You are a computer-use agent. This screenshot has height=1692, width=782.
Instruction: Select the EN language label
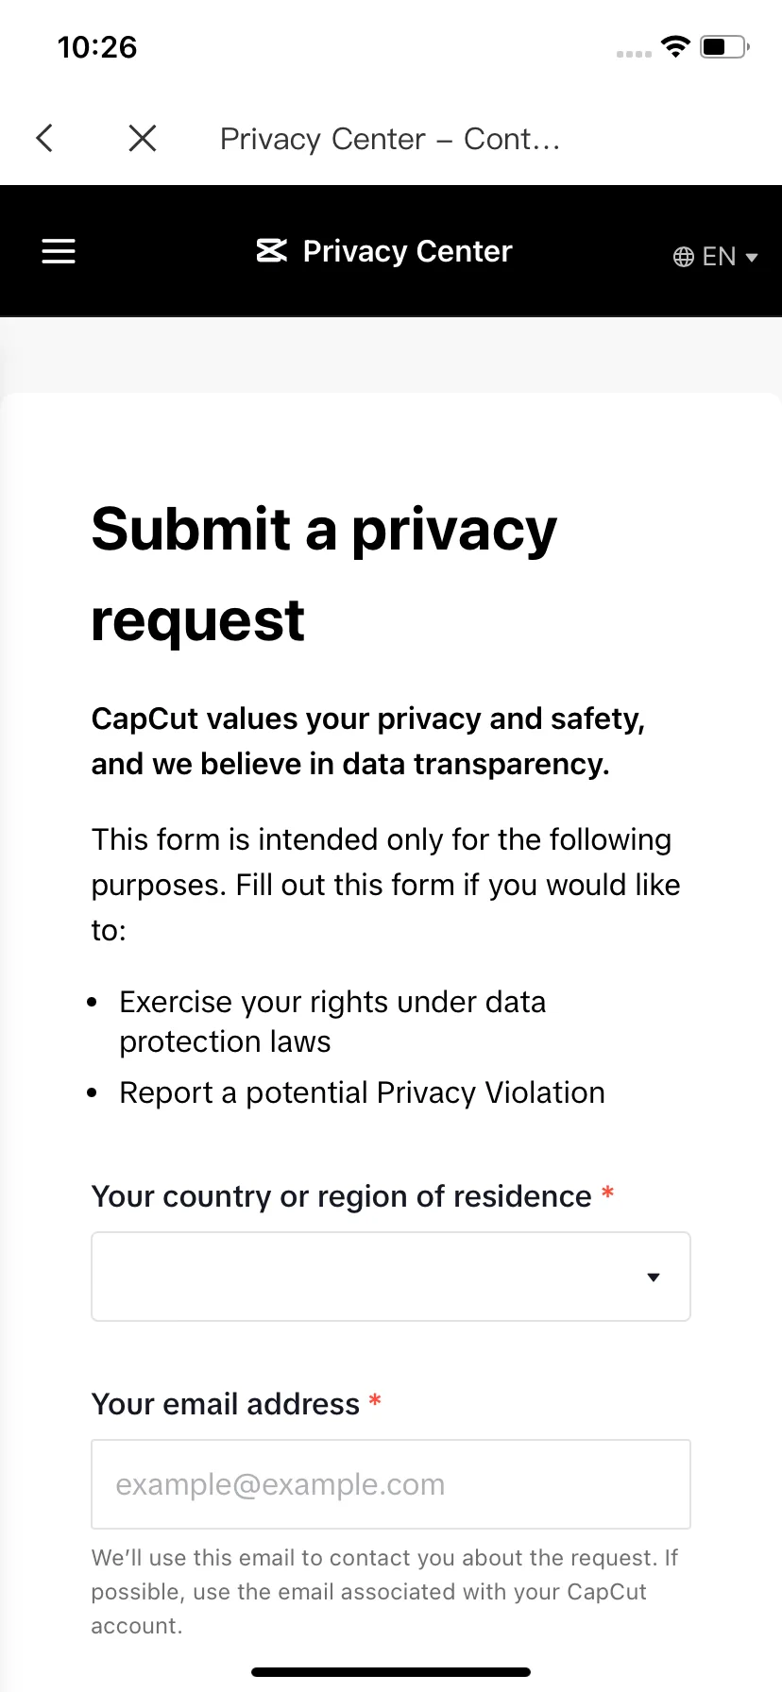pyautogui.click(x=719, y=257)
